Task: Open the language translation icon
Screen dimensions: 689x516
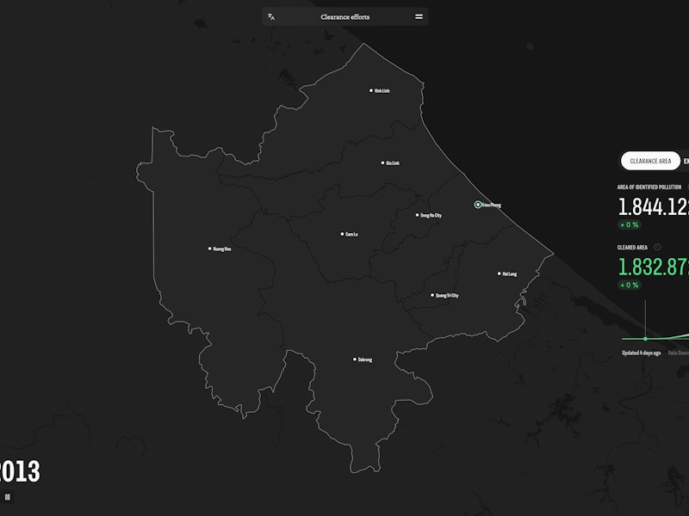Action: [x=271, y=16]
